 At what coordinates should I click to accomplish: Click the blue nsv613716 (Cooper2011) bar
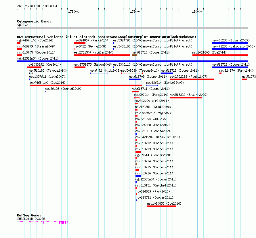[138, 176]
